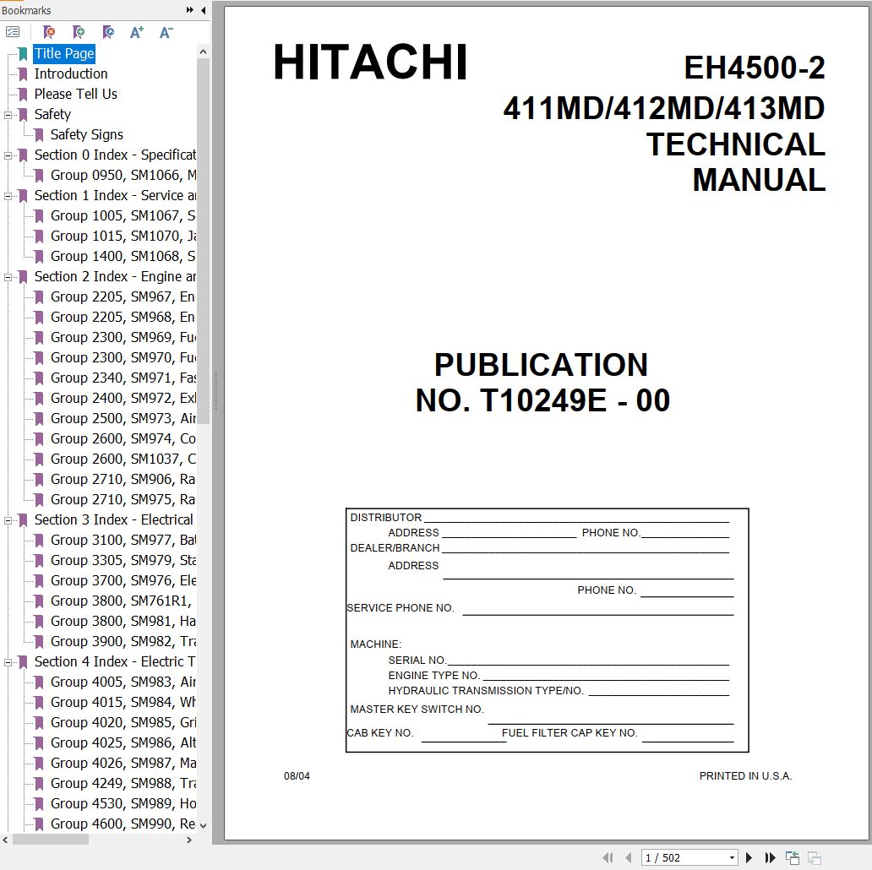Open Group 4005, SM983 bookmark
The image size is (872, 870).
click(123, 682)
